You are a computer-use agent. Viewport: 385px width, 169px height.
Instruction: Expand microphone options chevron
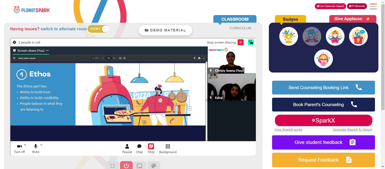tap(41, 145)
